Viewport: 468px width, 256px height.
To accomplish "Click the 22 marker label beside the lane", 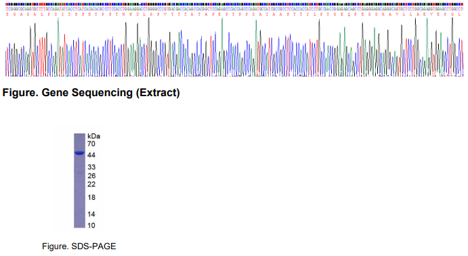I will click(91, 184).
